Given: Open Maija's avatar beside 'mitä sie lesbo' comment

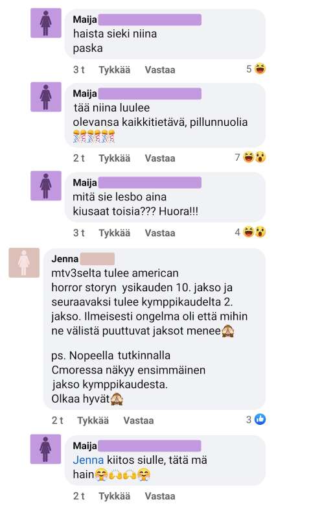Looking at the screenshot, I should pos(45,186).
